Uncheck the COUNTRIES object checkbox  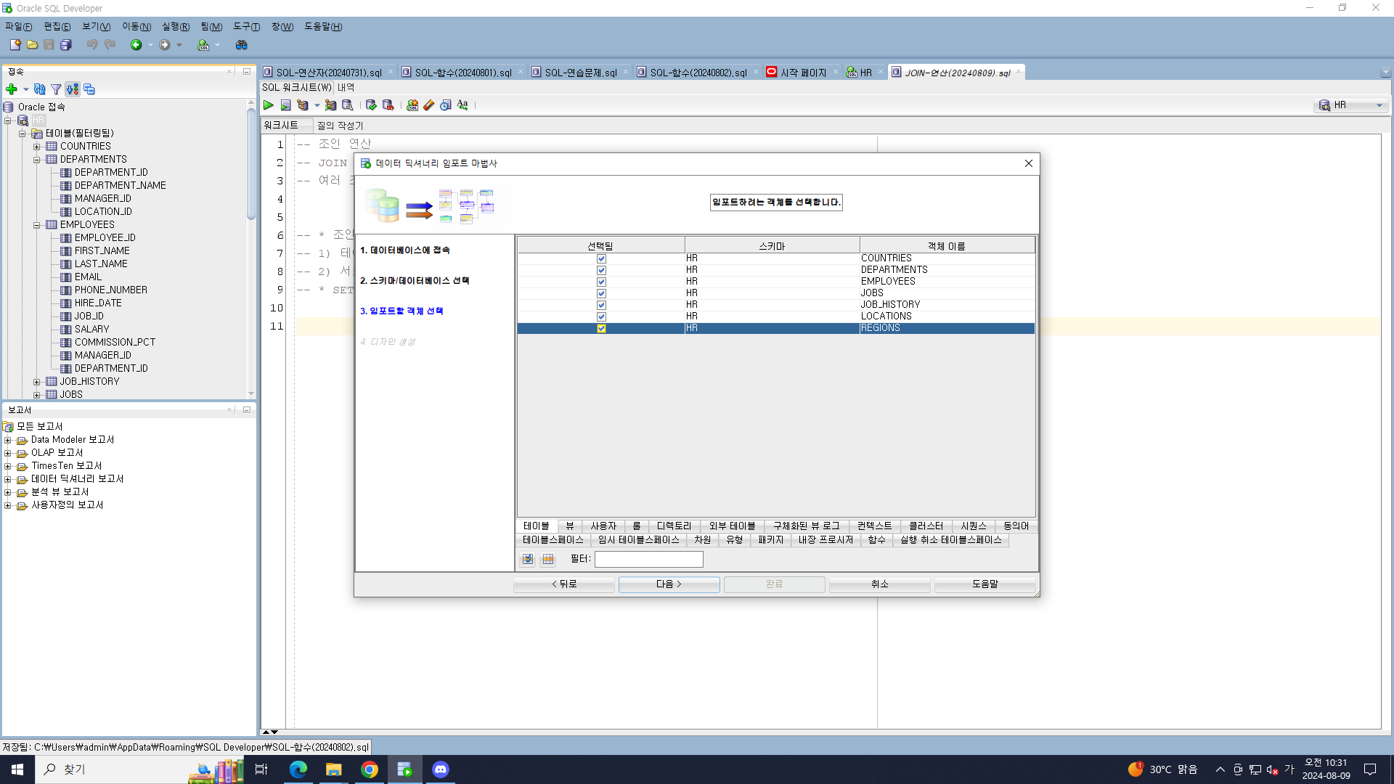coord(601,258)
